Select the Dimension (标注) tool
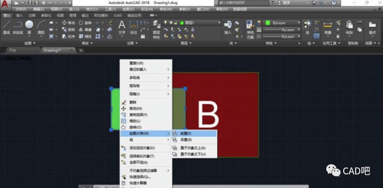The image size is (383, 188). click(x=134, y=27)
